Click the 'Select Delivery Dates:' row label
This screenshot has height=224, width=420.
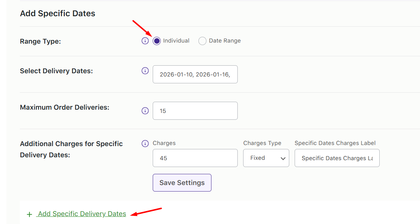click(x=56, y=71)
